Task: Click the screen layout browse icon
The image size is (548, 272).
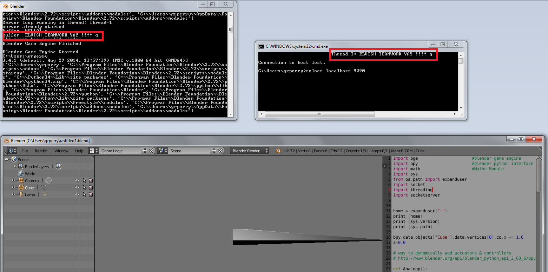Action: click(x=93, y=151)
